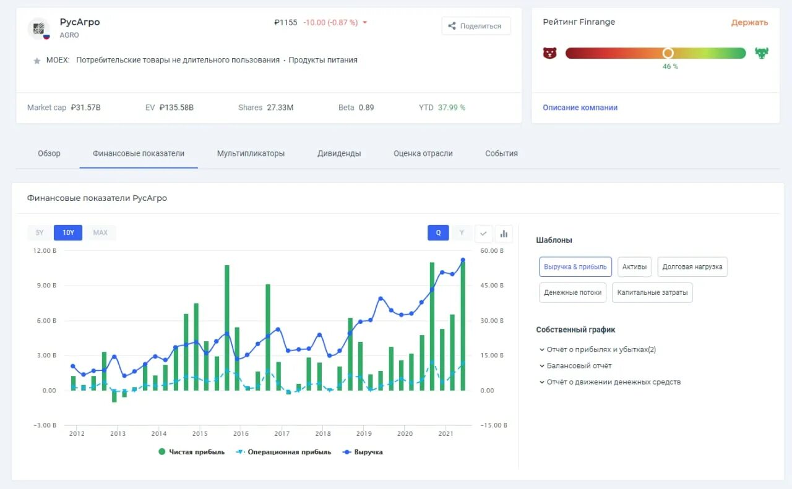Screen dimensions: 792x489
Task: Click the -10.00 (-0.87 %) price change
Action: [330, 22]
